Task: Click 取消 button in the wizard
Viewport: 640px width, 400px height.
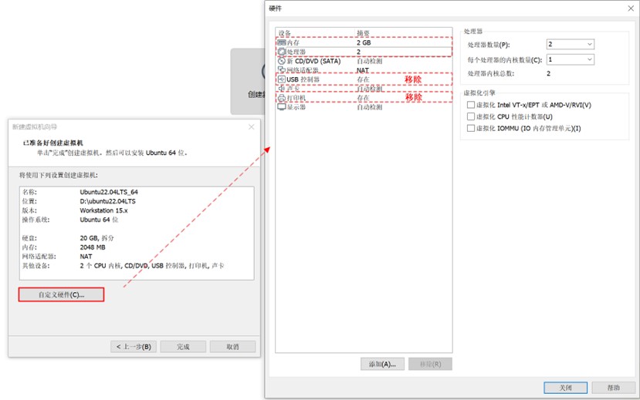Action: click(232, 347)
